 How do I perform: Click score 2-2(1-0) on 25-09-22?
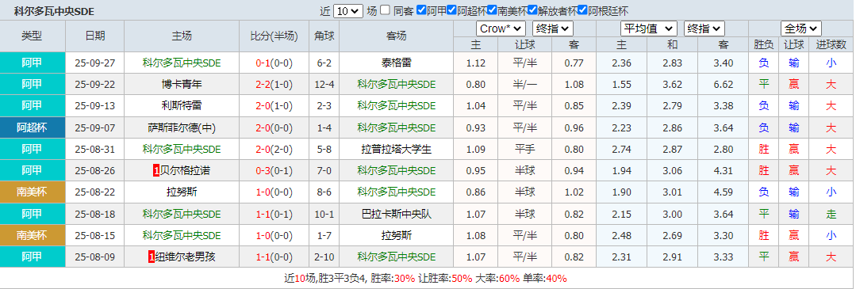[x=274, y=85]
